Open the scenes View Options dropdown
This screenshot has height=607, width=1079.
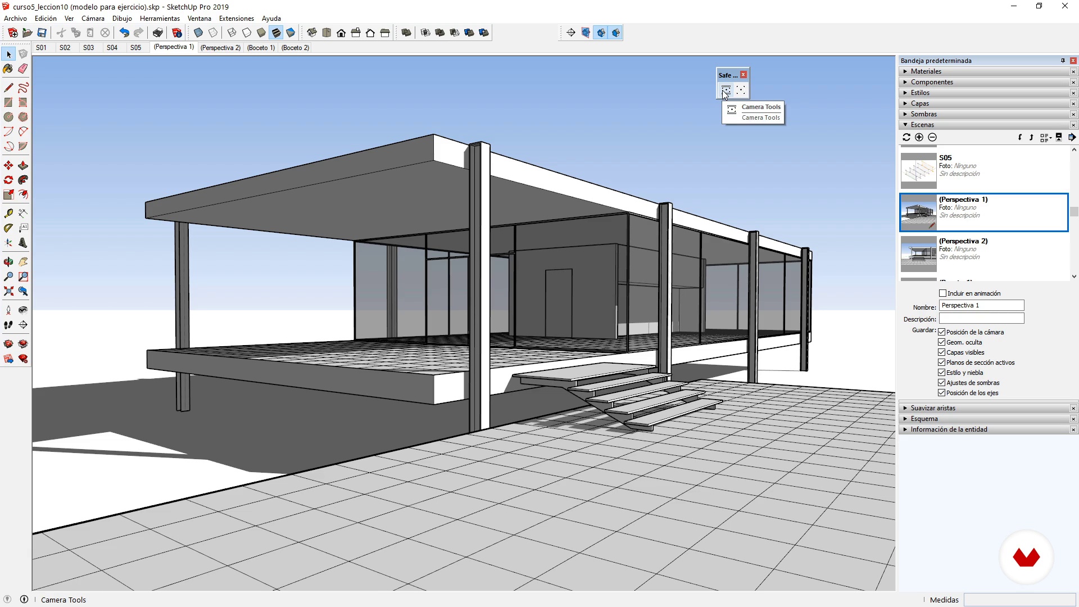tap(1046, 137)
